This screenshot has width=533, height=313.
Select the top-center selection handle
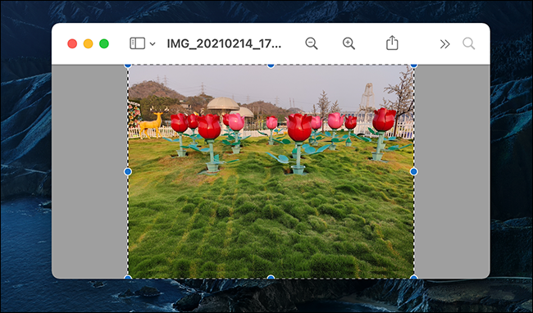[x=271, y=66]
